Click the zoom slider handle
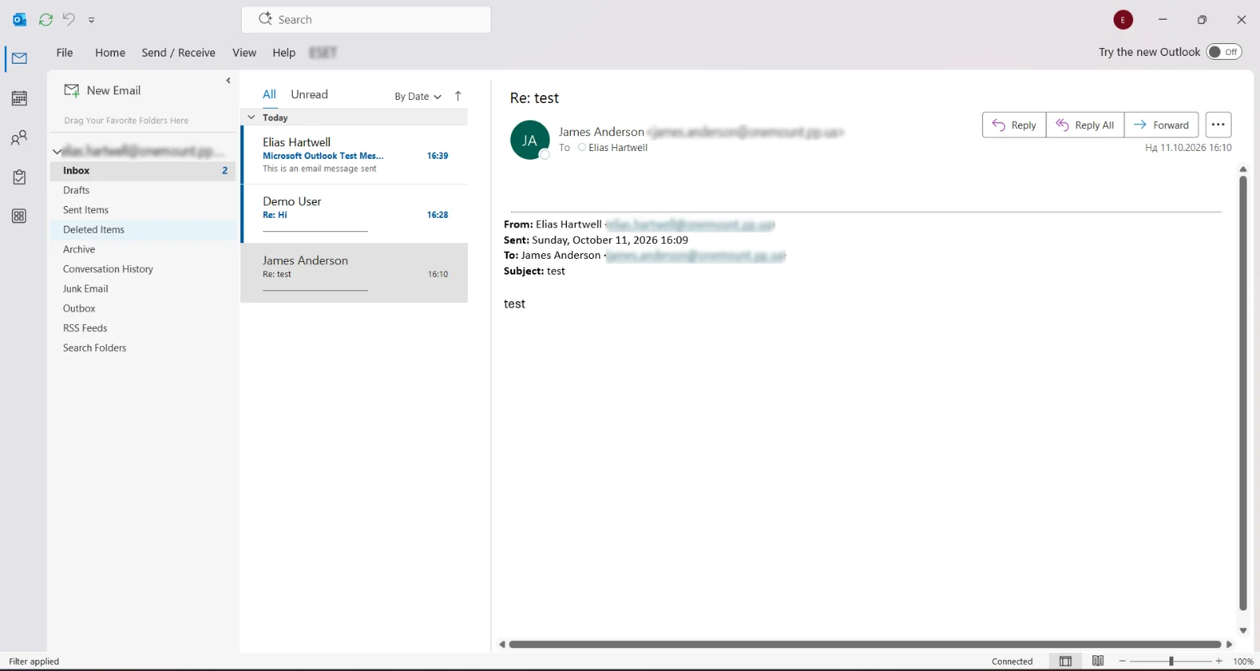1260x671 pixels. pyautogui.click(x=1171, y=662)
